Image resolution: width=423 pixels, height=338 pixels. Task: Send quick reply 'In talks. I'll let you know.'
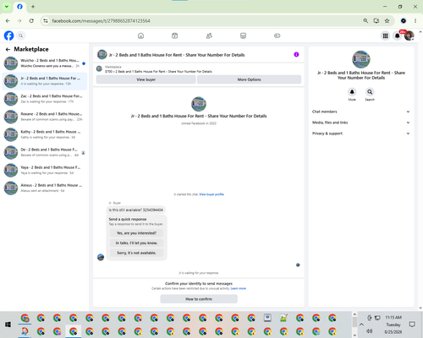click(136, 243)
